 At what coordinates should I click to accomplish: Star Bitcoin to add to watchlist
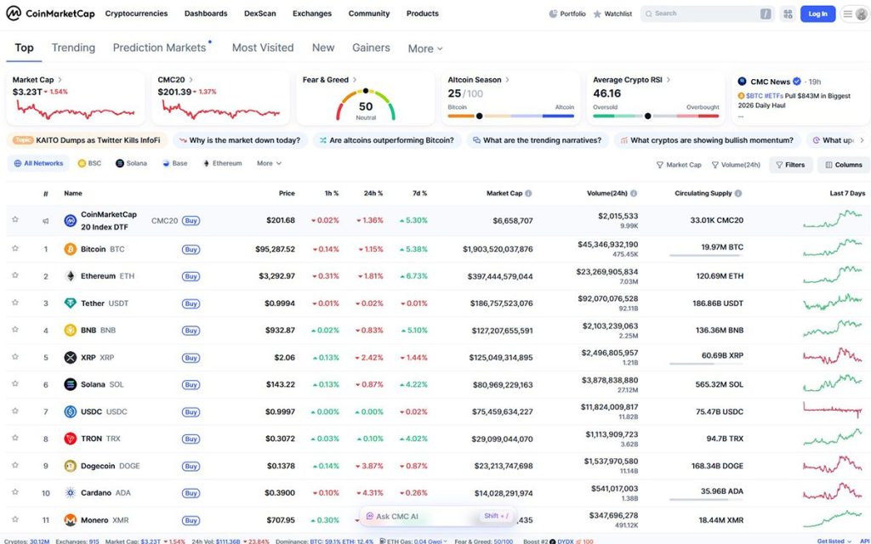15,249
